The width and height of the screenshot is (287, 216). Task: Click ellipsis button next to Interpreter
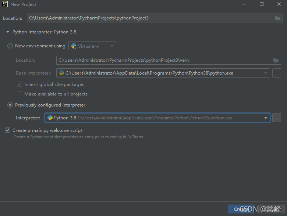point(277,118)
